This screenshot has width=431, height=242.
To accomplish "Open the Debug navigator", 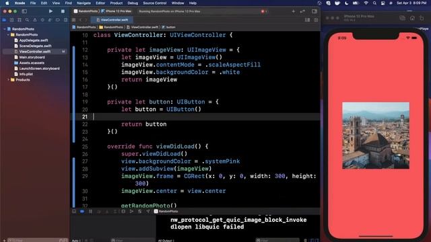I will (x=50, y=19).
